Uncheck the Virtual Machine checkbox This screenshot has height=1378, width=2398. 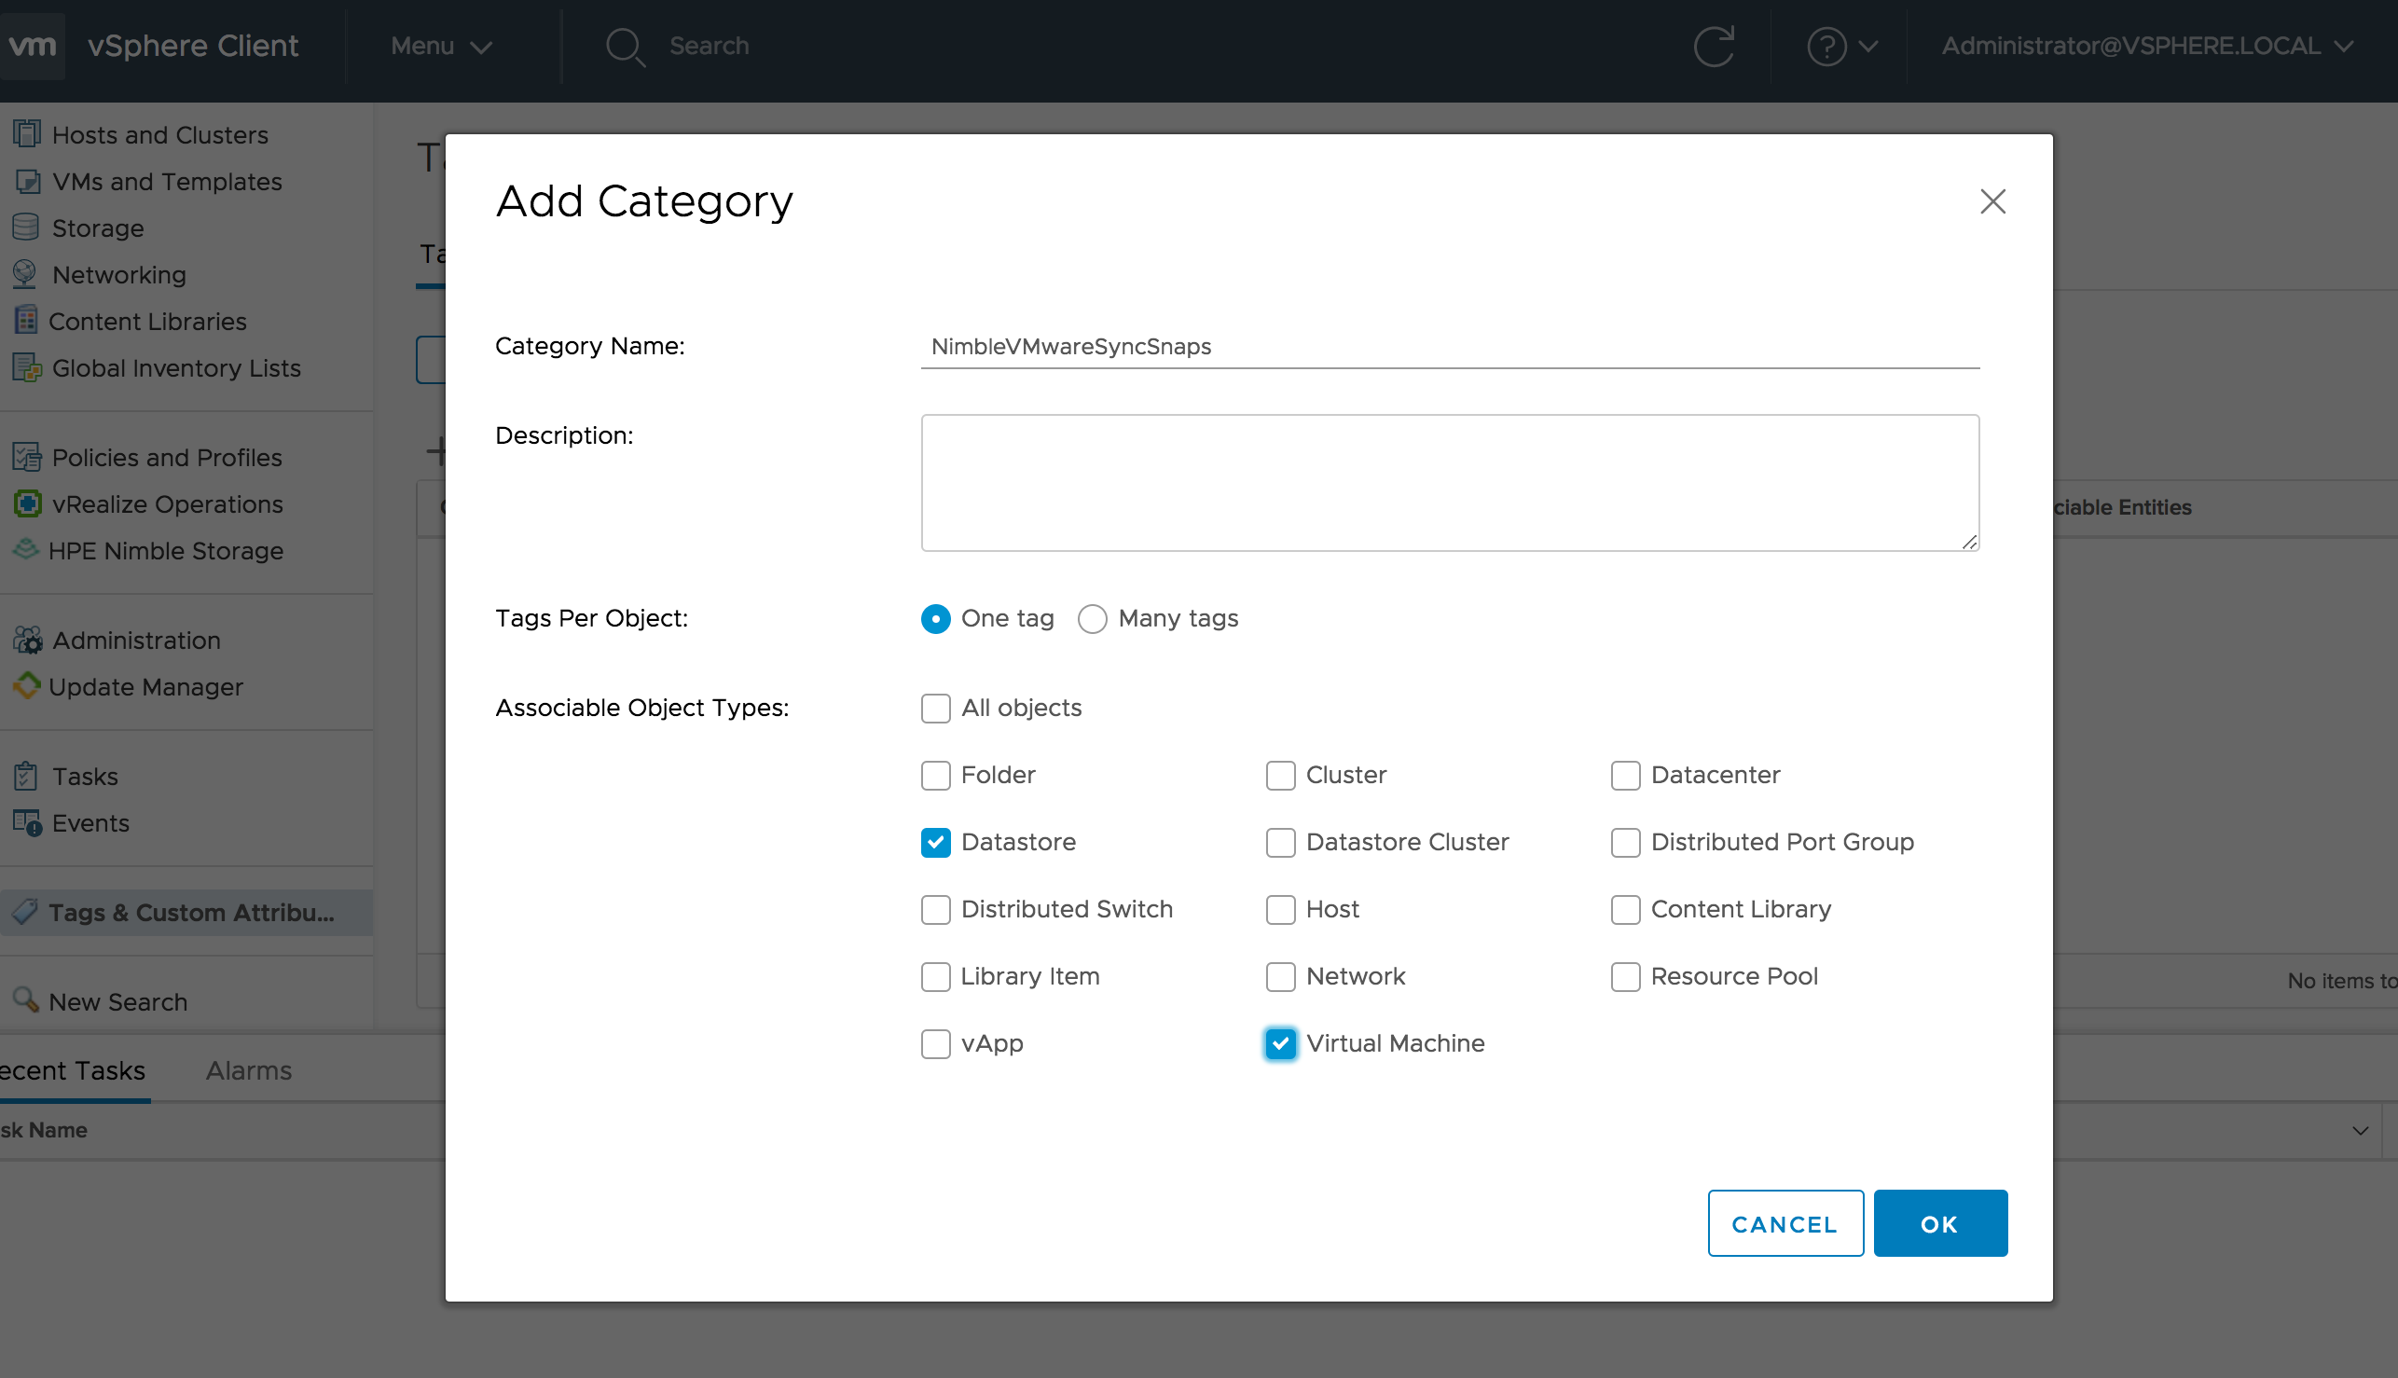[1280, 1044]
